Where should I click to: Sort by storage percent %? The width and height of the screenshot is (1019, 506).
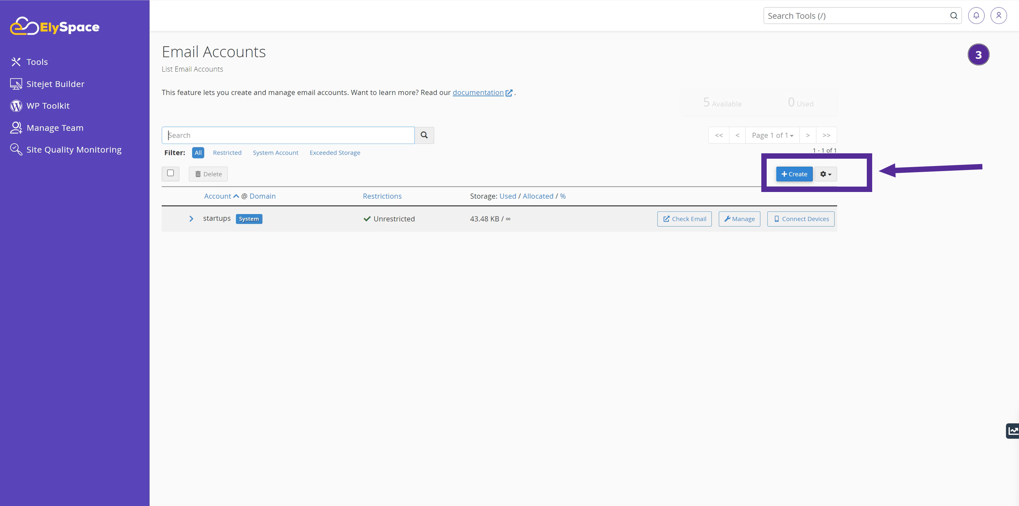coord(563,196)
